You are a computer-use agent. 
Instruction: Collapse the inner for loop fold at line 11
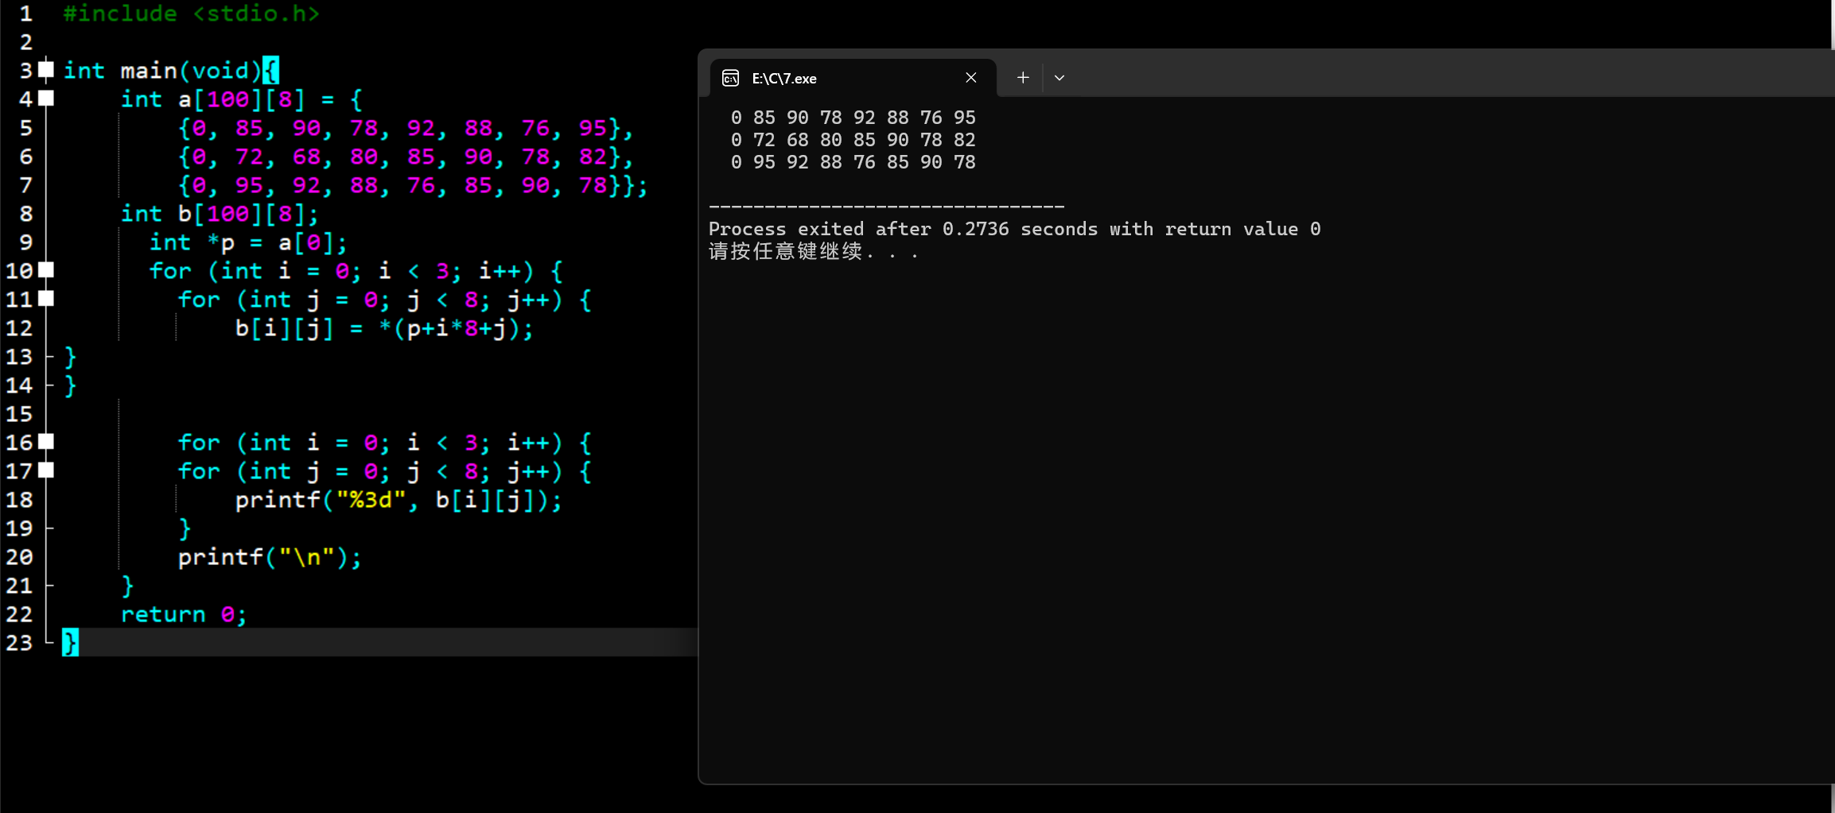[47, 299]
